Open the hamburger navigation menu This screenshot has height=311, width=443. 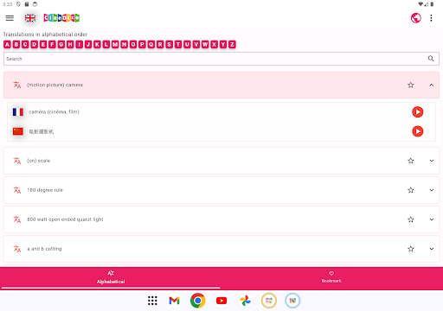(x=10, y=18)
